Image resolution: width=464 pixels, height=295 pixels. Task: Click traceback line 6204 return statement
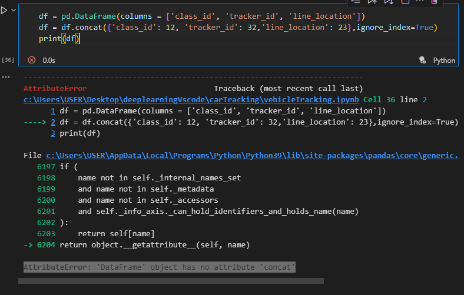155,245
